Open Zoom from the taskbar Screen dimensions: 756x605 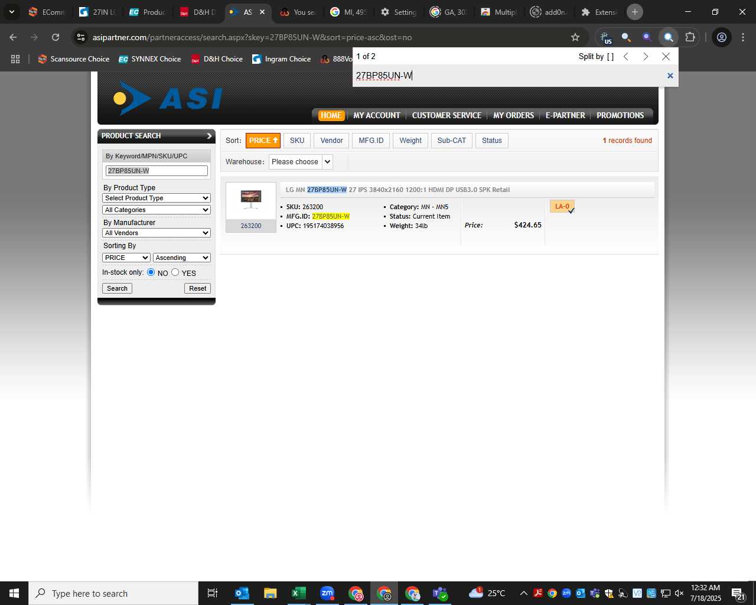[327, 593]
